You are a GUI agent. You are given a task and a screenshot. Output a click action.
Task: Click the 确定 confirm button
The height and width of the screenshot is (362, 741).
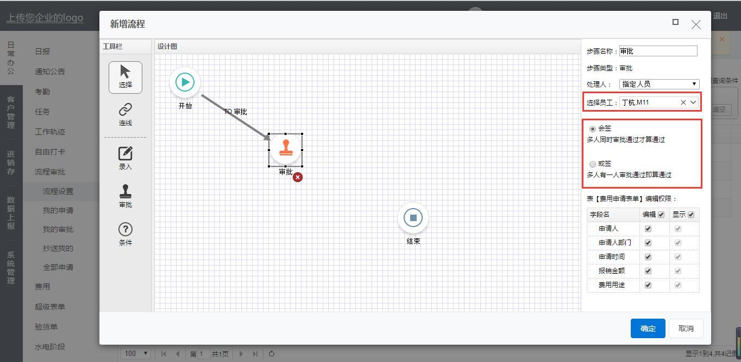click(648, 328)
